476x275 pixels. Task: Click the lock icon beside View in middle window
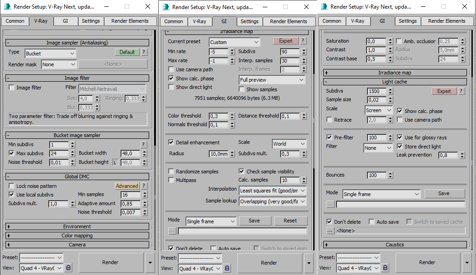(227, 268)
